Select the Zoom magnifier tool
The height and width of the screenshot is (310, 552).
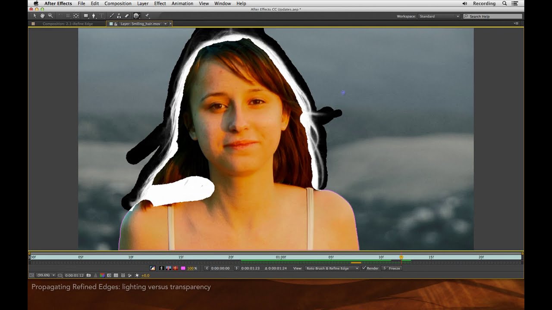(x=50, y=15)
